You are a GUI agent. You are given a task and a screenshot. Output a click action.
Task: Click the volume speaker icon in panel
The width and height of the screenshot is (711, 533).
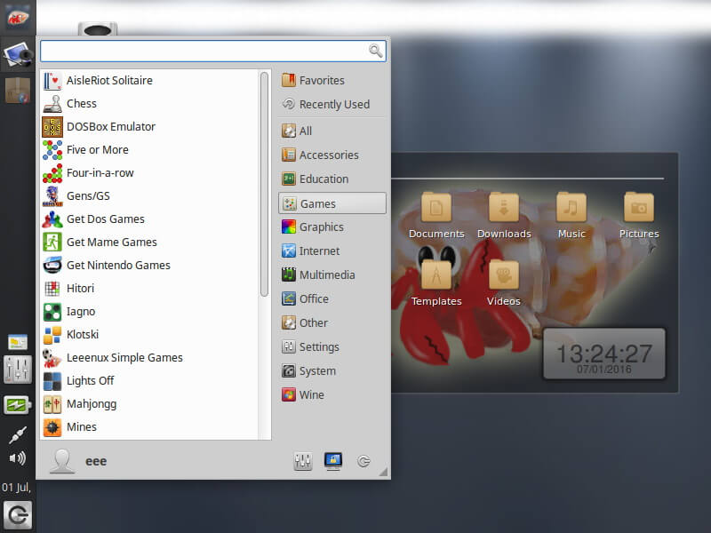tap(17, 458)
